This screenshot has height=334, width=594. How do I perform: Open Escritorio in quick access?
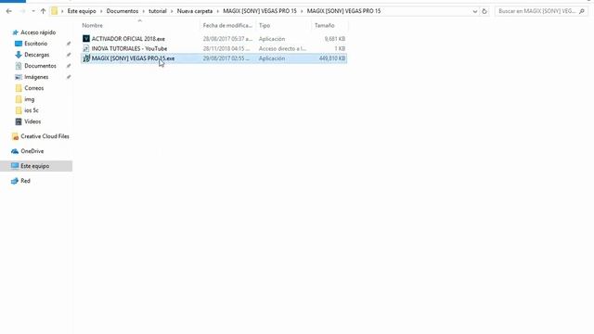point(35,44)
